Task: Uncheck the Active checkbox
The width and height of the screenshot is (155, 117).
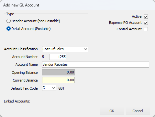Action: [146, 17]
